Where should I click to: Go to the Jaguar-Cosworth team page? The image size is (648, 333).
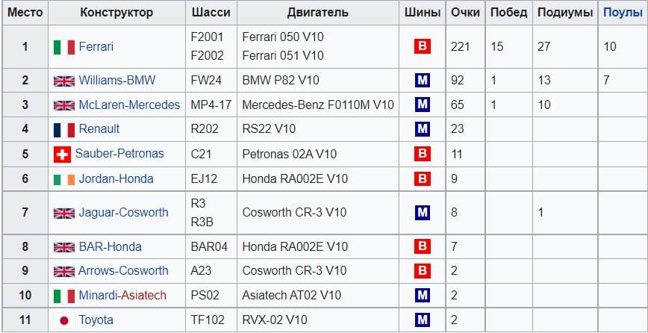(x=123, y=213)
